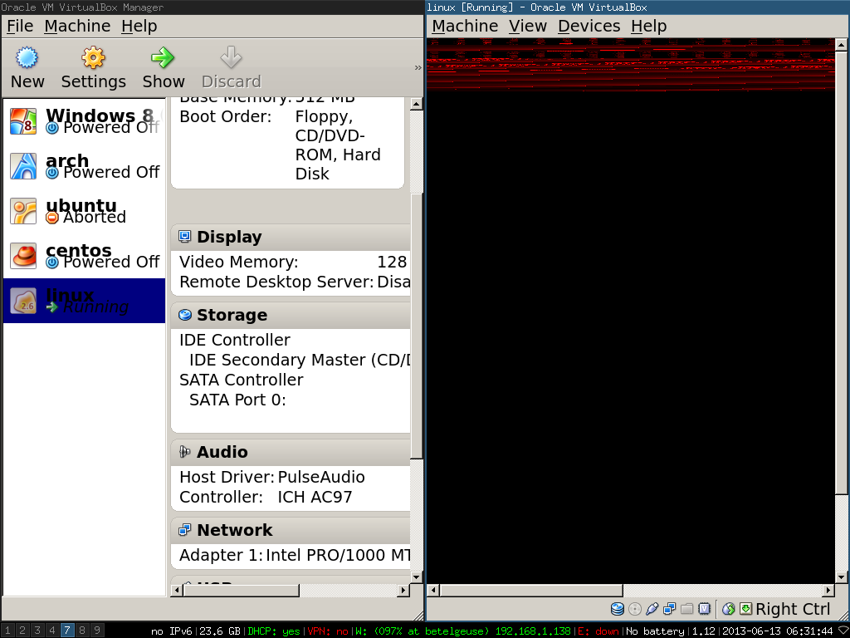Click details pane scroll down arrow
The width and height of the screenshot is (850, 638).
pos(417,577)
